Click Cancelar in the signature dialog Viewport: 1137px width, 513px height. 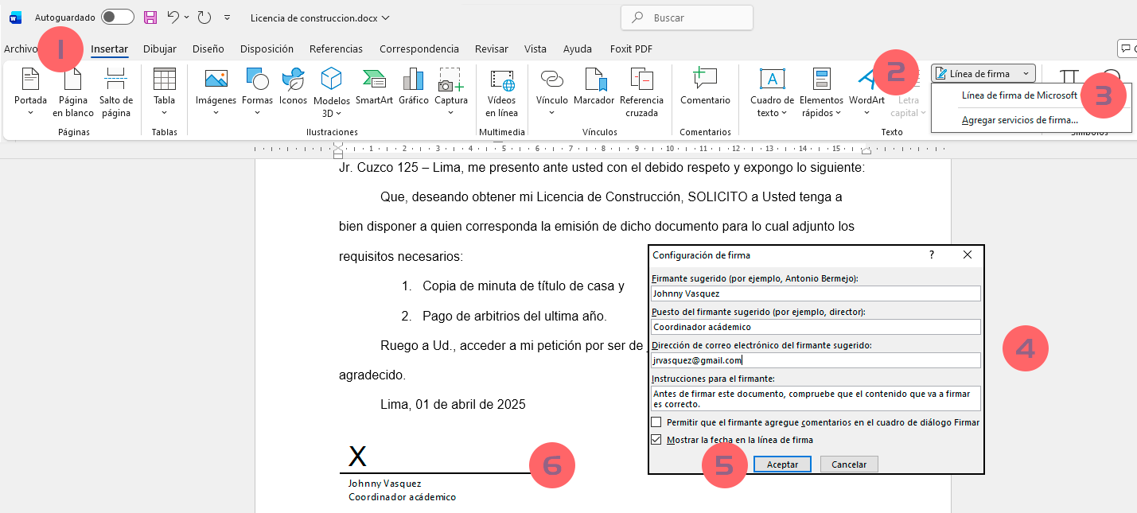(849, 464)
